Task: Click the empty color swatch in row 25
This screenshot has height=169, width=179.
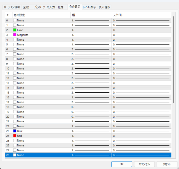Action: (x=15, y=140)
